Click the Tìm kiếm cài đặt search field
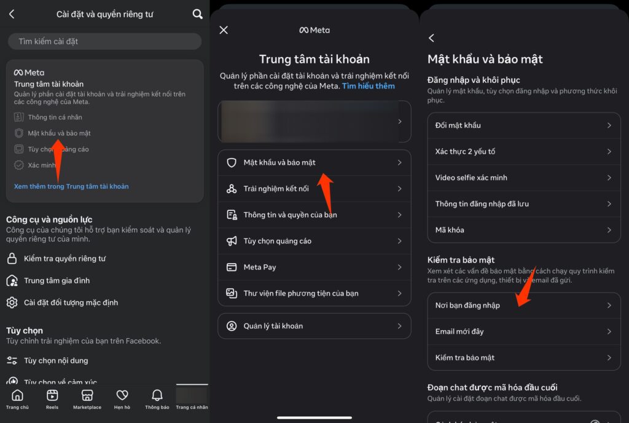Viewport: 629px width, 423px height. [x=104, y=41]
